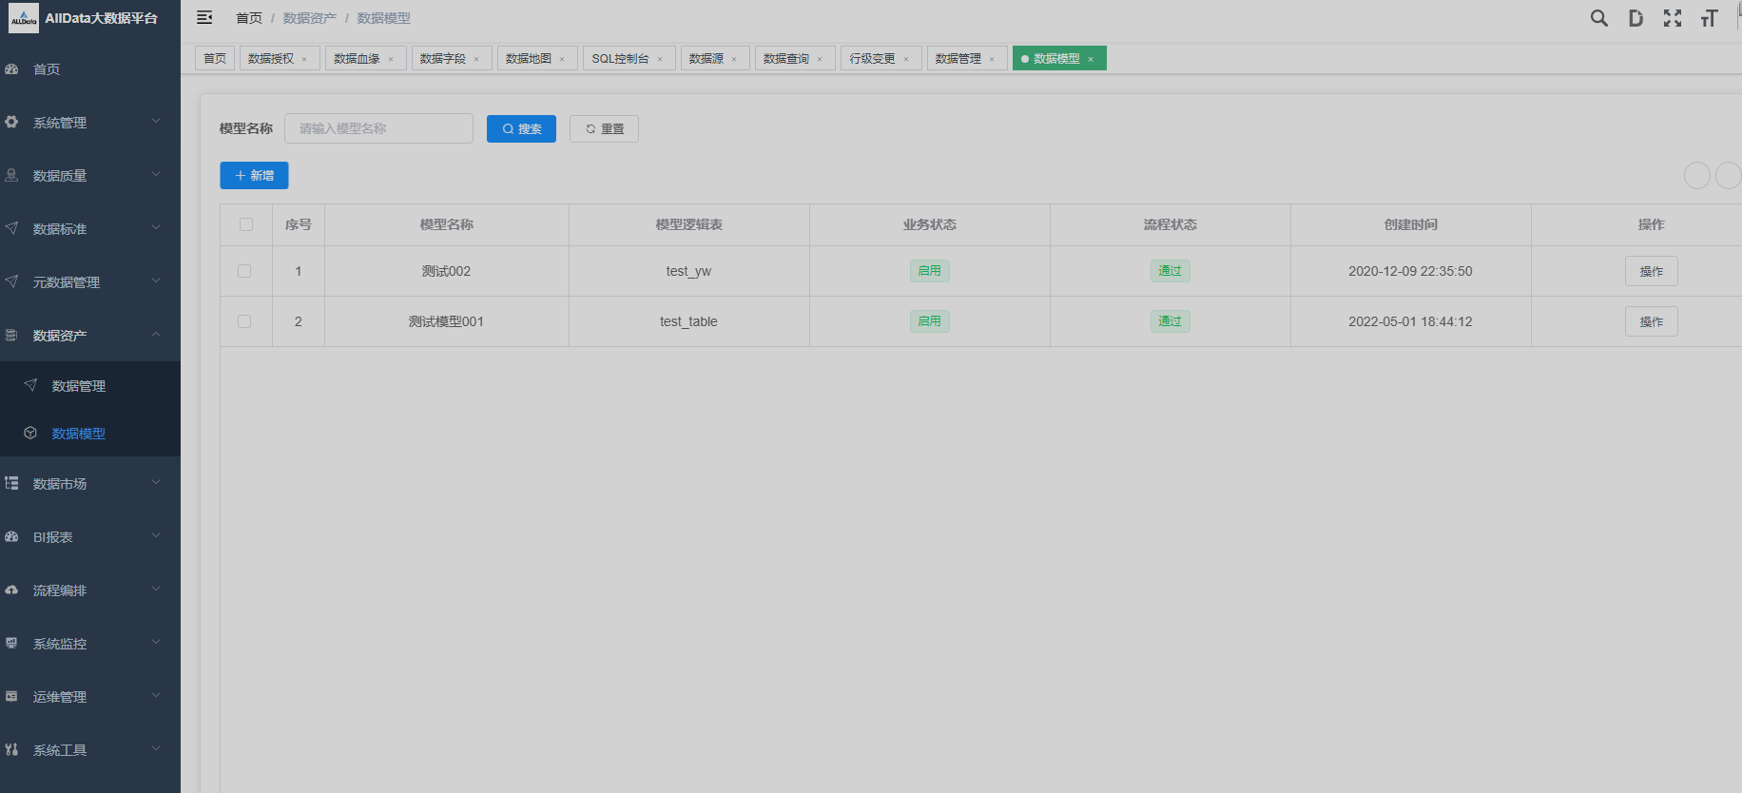The image size is (1742, 793).
Task: Check the row for 测试002
Action: pyautogui.click(x=244, y=271)
